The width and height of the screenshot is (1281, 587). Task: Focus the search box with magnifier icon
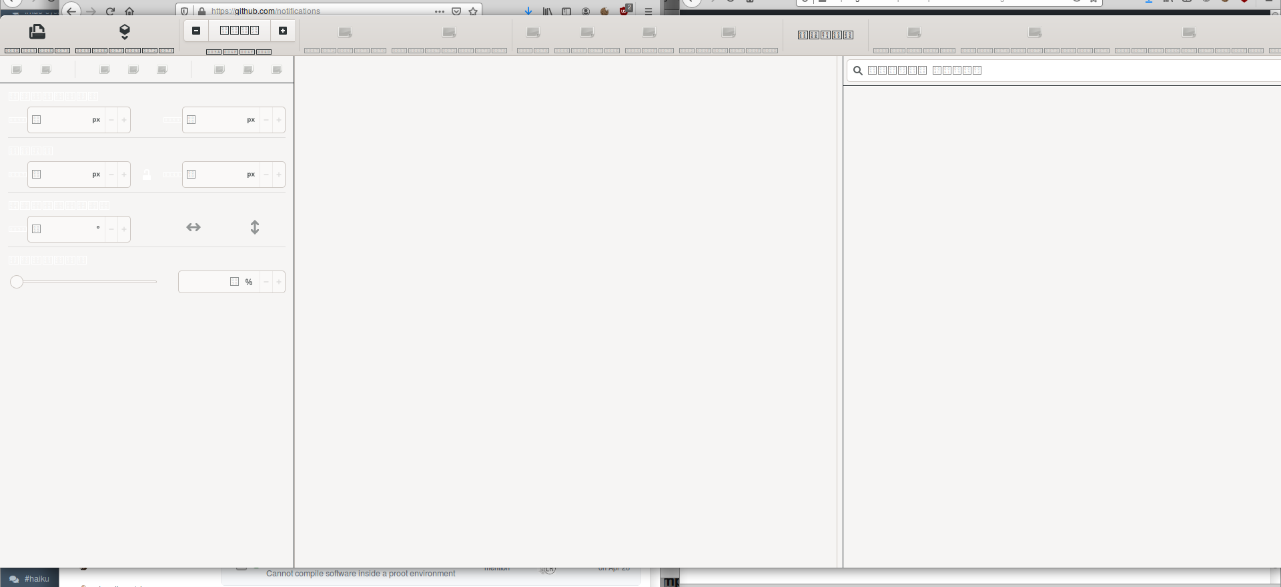(x=1063, y=71)
